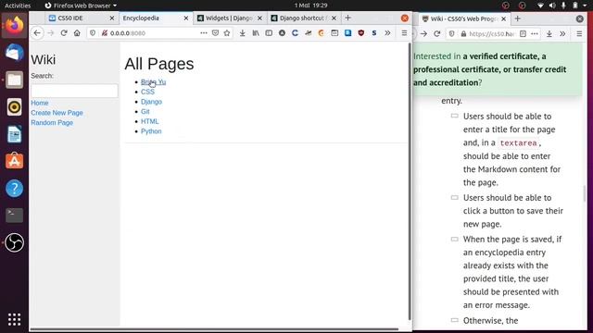Click the wiki Search input field
Viewport: 593px width, 333px height.
pyautogui.click(x=74, y=91)
